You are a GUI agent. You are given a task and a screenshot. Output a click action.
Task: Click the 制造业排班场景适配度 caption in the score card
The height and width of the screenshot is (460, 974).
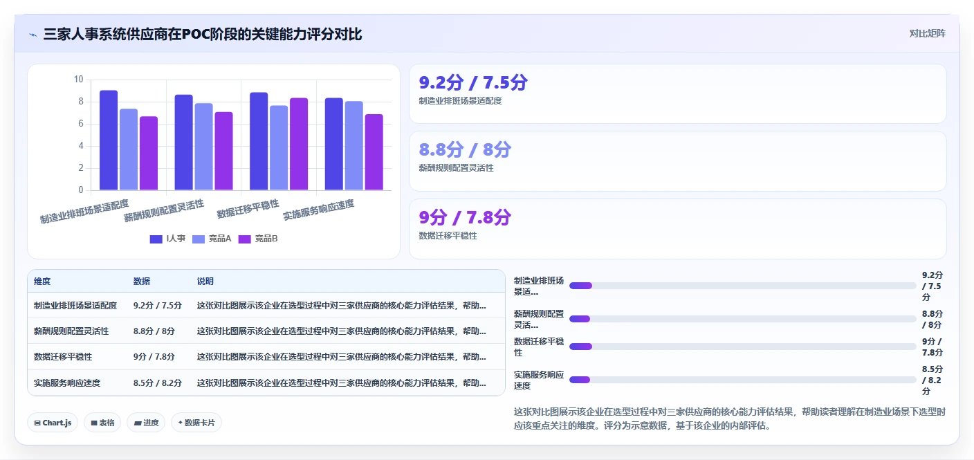(460, 101)
